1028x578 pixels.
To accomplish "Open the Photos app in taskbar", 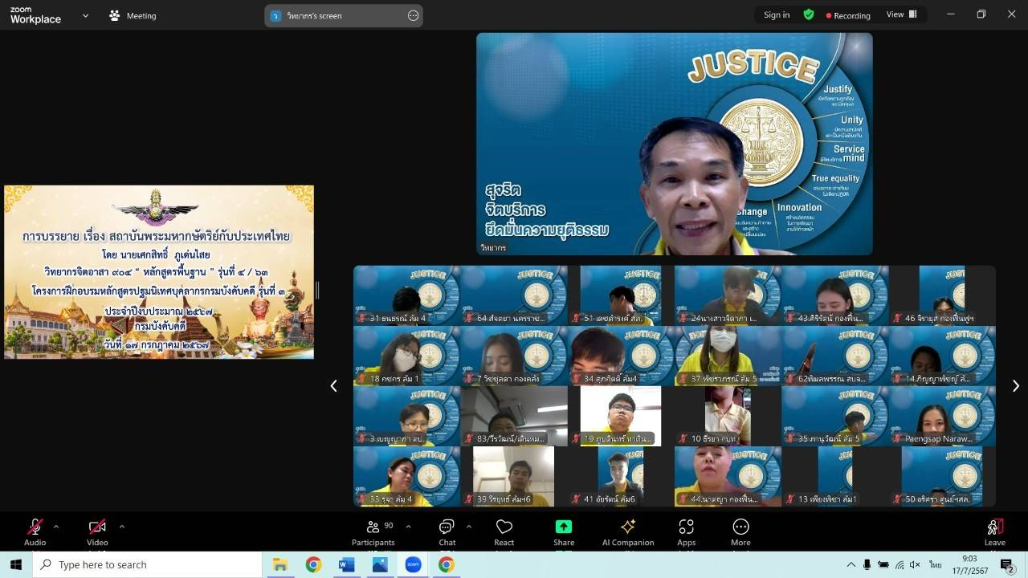I will (x=380, y=564).
